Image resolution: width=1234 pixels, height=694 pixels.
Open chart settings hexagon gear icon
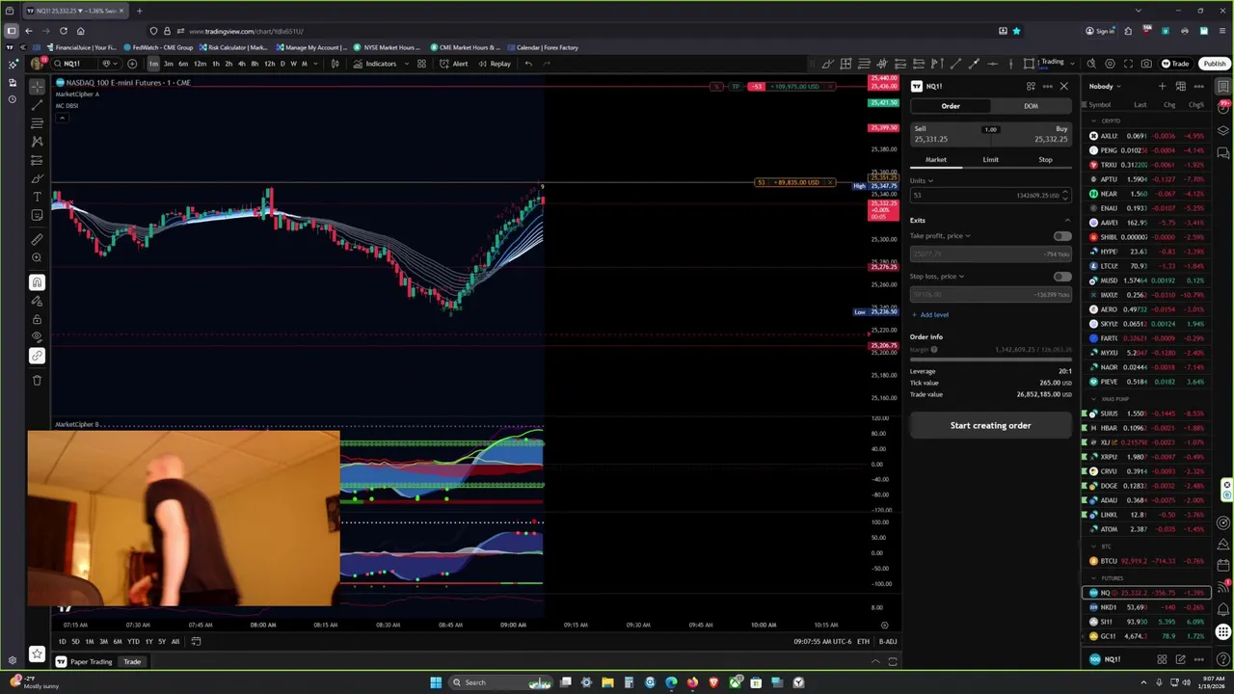point(1110,64)
